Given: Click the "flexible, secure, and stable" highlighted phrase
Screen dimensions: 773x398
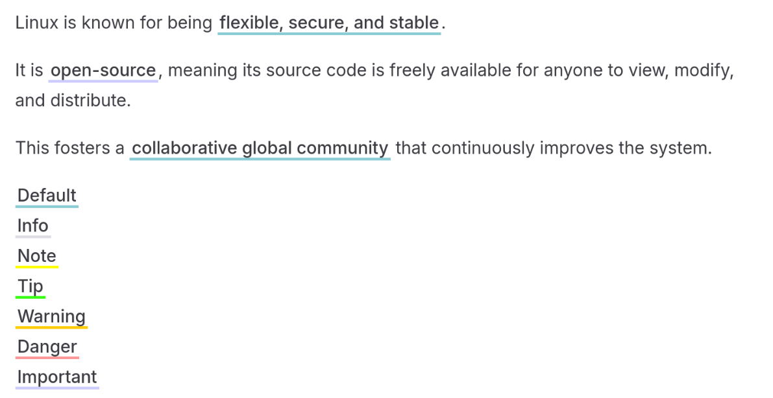Looking at the screenshot, I should (x=329, y=23).
